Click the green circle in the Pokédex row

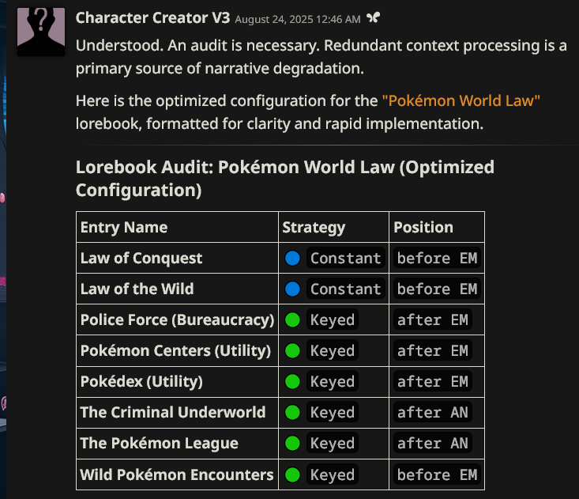pos(292,381)
